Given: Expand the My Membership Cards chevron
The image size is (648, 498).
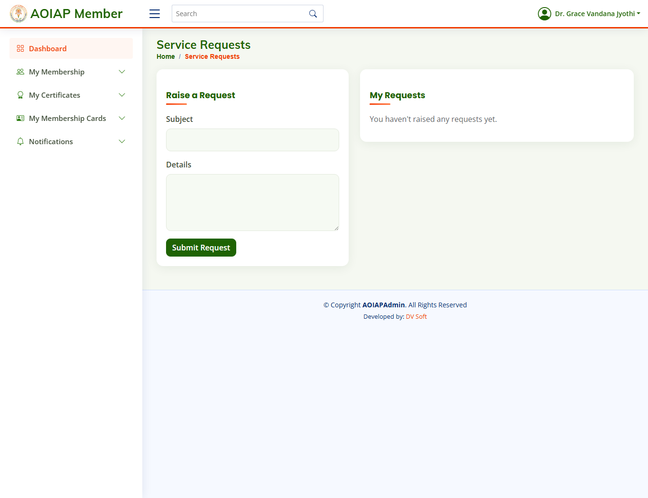Looking at the screenshot, I should pyautogui.click(x=122, y=118).
